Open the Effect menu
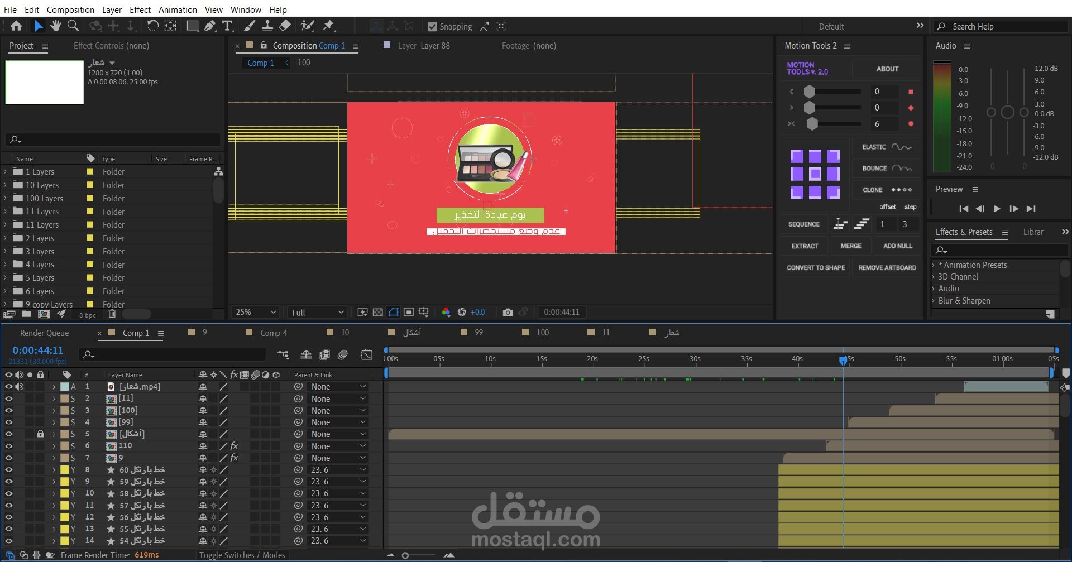 coord(140,9)
